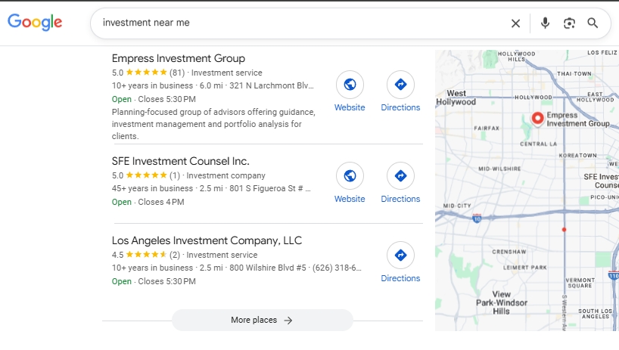Get directions to SFE Investment Counsel
619x350 pixels.
(400, 176)
